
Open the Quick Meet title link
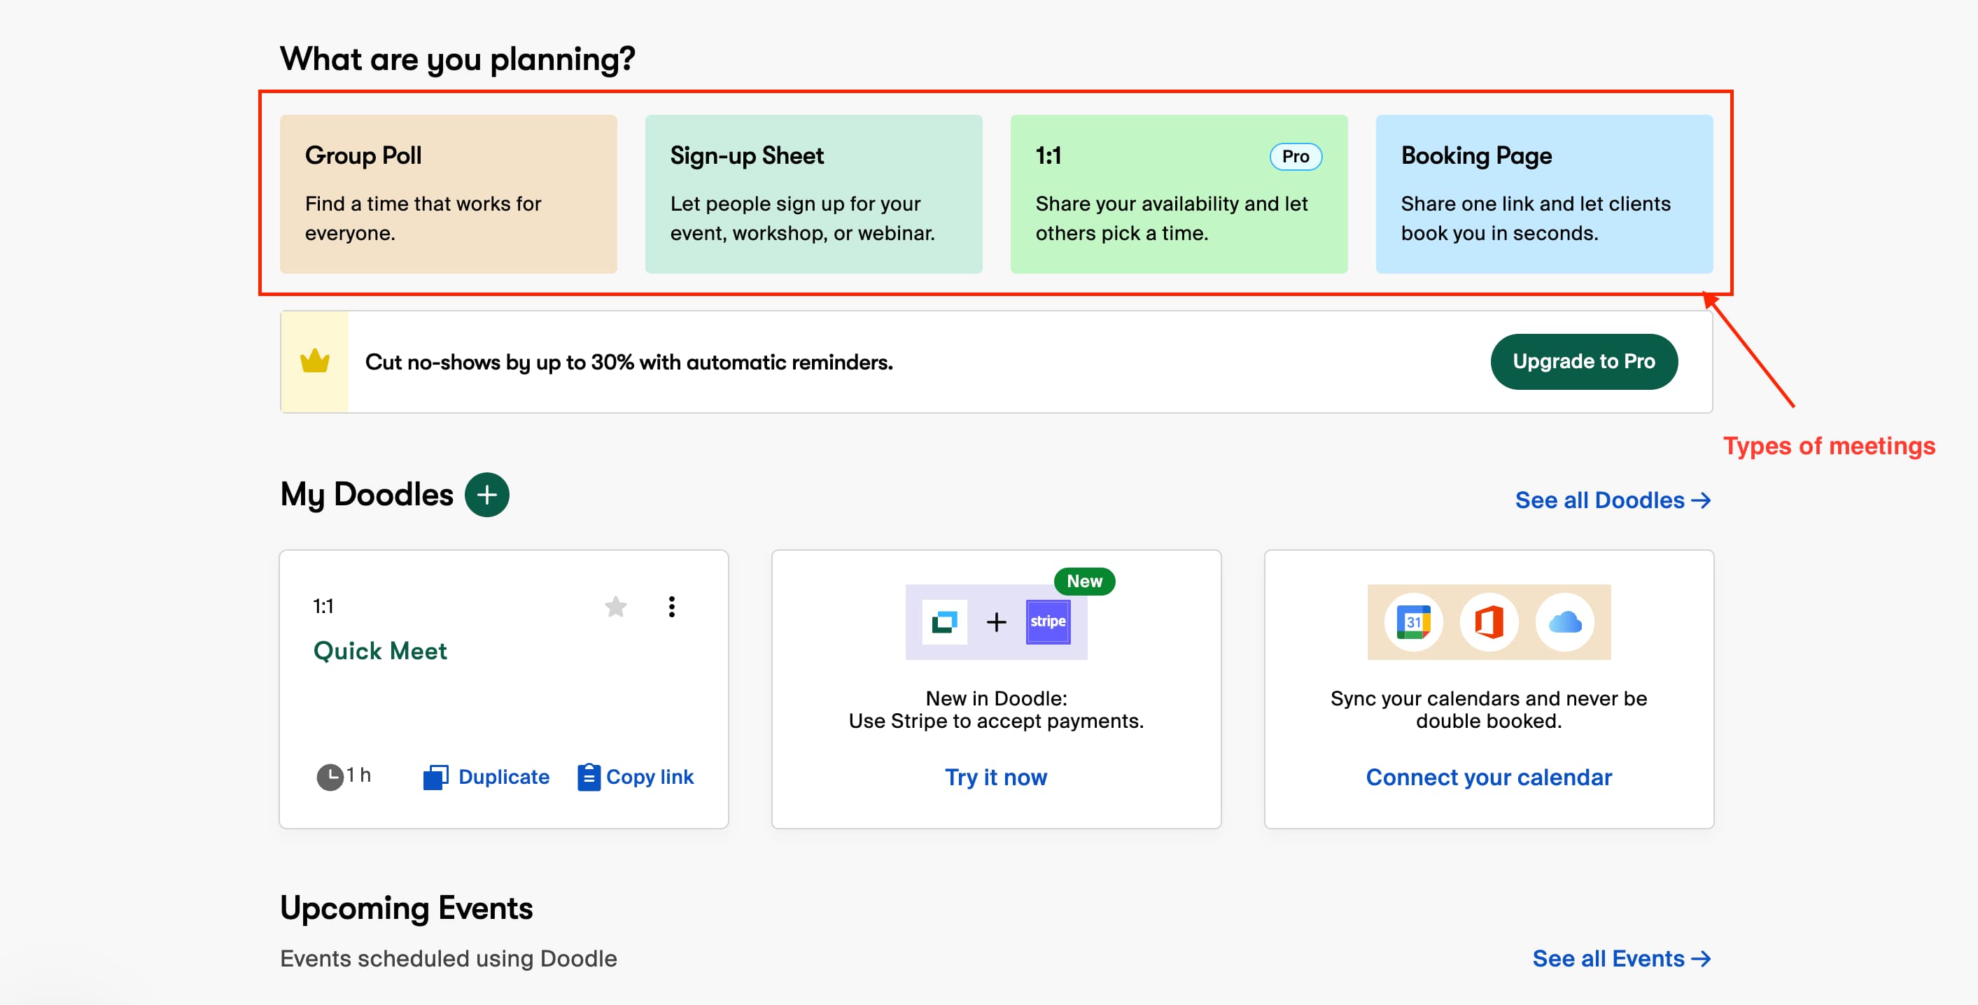(x=380, y=651)
